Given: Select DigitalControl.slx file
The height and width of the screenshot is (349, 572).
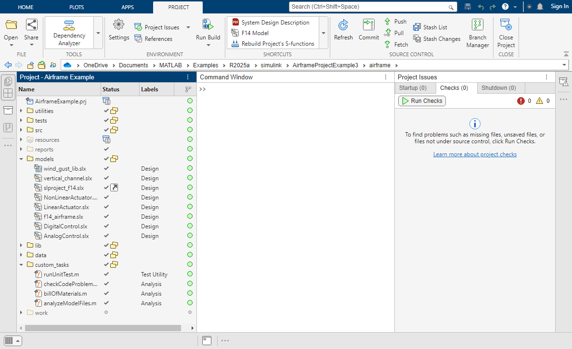Looking at the screenshot, I should pyautogui.click(x=65, y=226).
